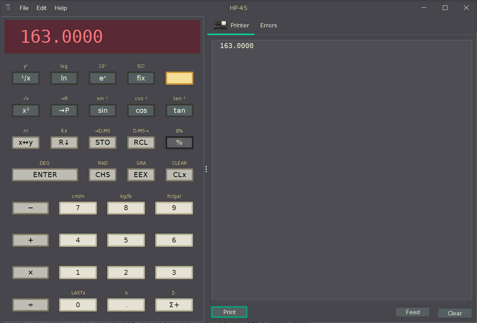Viewport: 477px width, 323px height.
Task: Maximize the HP-45 window
Action: (x=445, y=8)
